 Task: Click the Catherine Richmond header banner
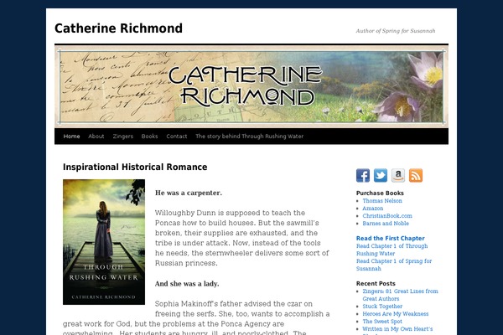coord(251,86)
